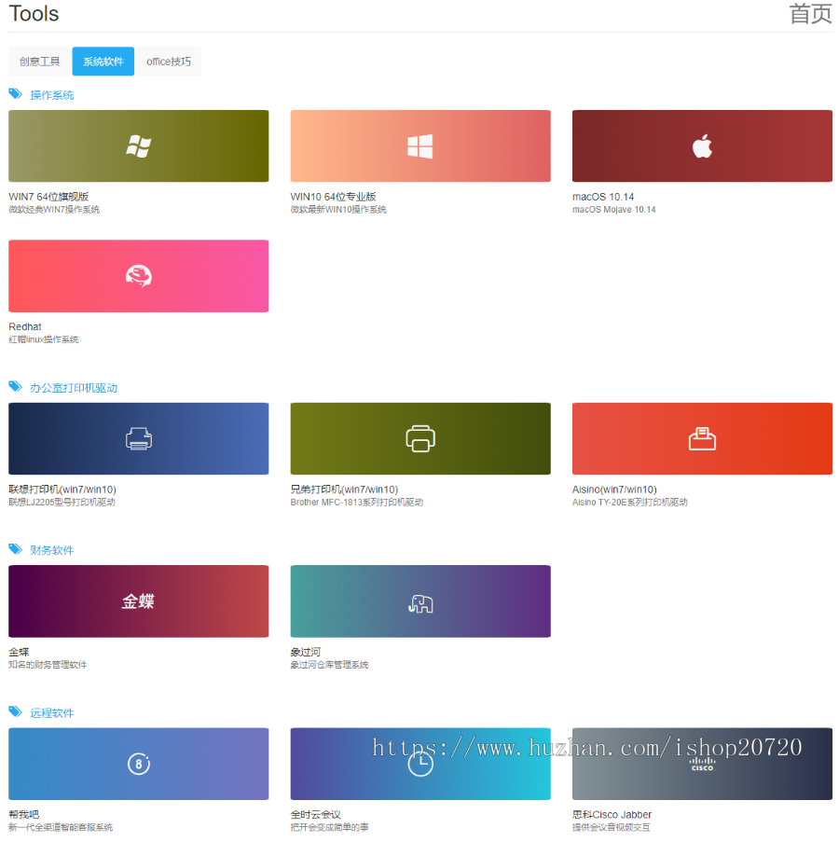The height and width of the screenshot is (842, 839).
Task: Click the tag icon beside 办公室打印机驱动
Action: pos(15,387)
